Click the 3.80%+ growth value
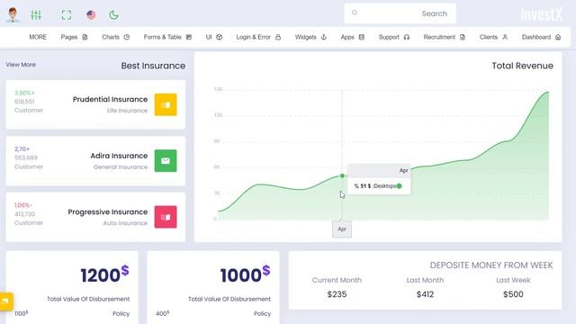The width and height of the screenshot is (576, 324). tap(24, 93)
